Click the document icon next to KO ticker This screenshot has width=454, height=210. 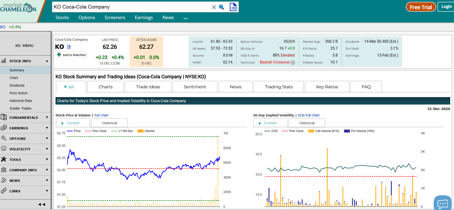(x=69, y=47)
